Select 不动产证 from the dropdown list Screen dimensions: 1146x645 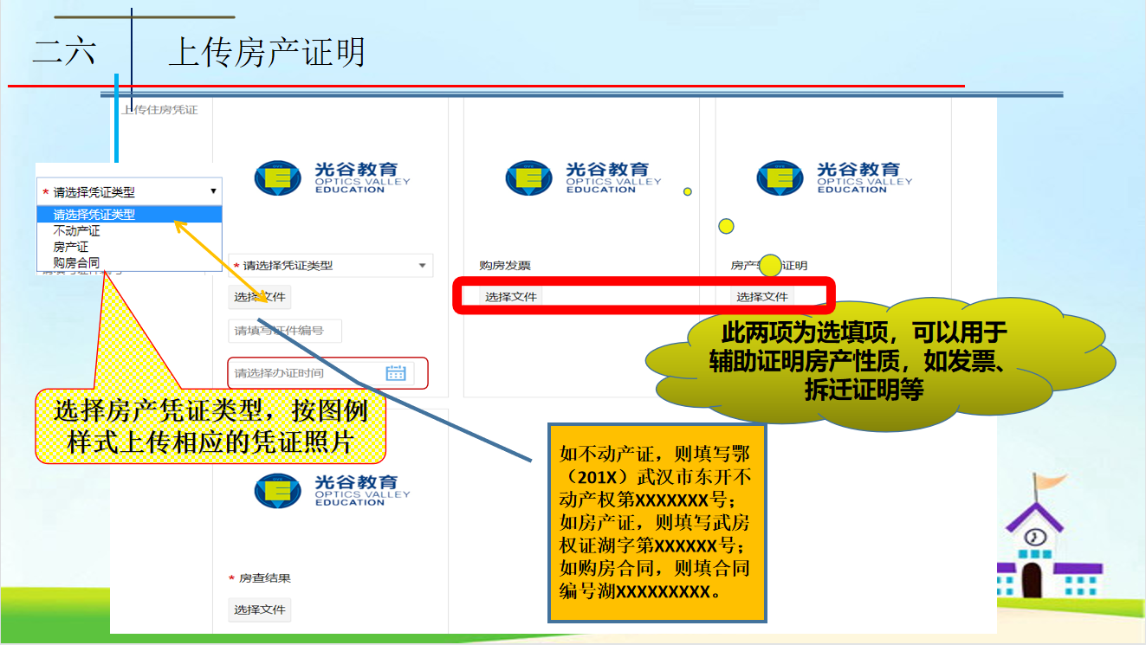[77, 231]
